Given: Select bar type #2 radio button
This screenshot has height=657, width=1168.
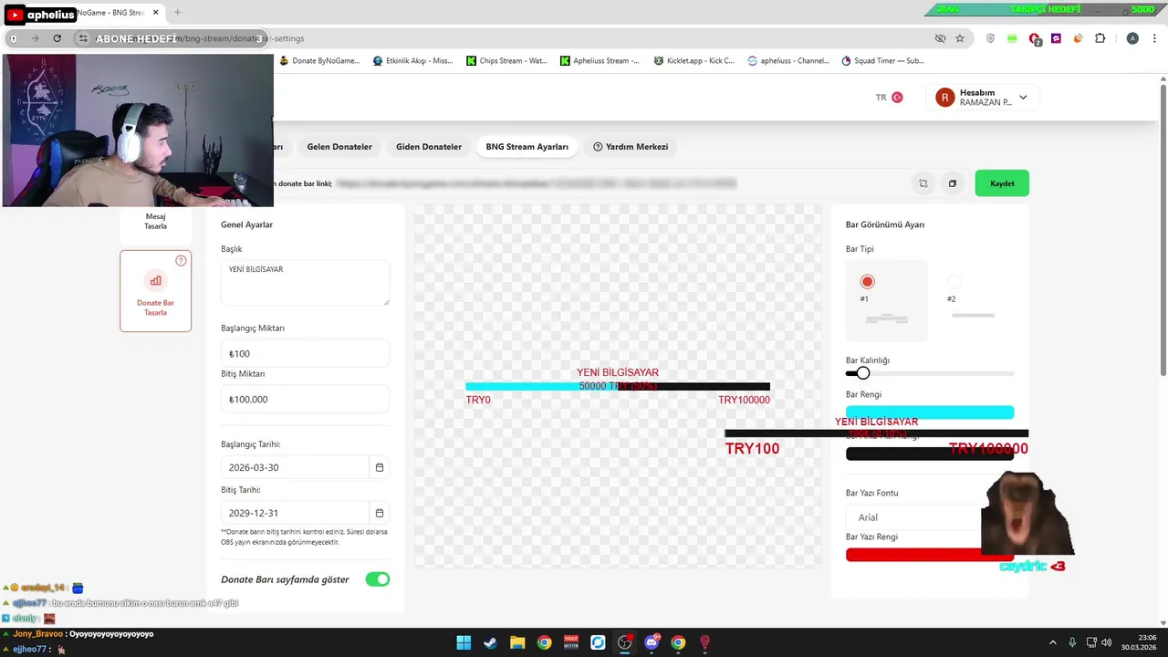Looking at the screenshot, I should click(x=954, y=282).
